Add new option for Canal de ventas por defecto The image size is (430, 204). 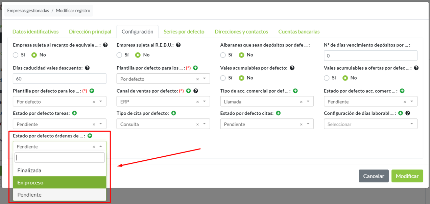pyautogui.click(x=189, y=91)
